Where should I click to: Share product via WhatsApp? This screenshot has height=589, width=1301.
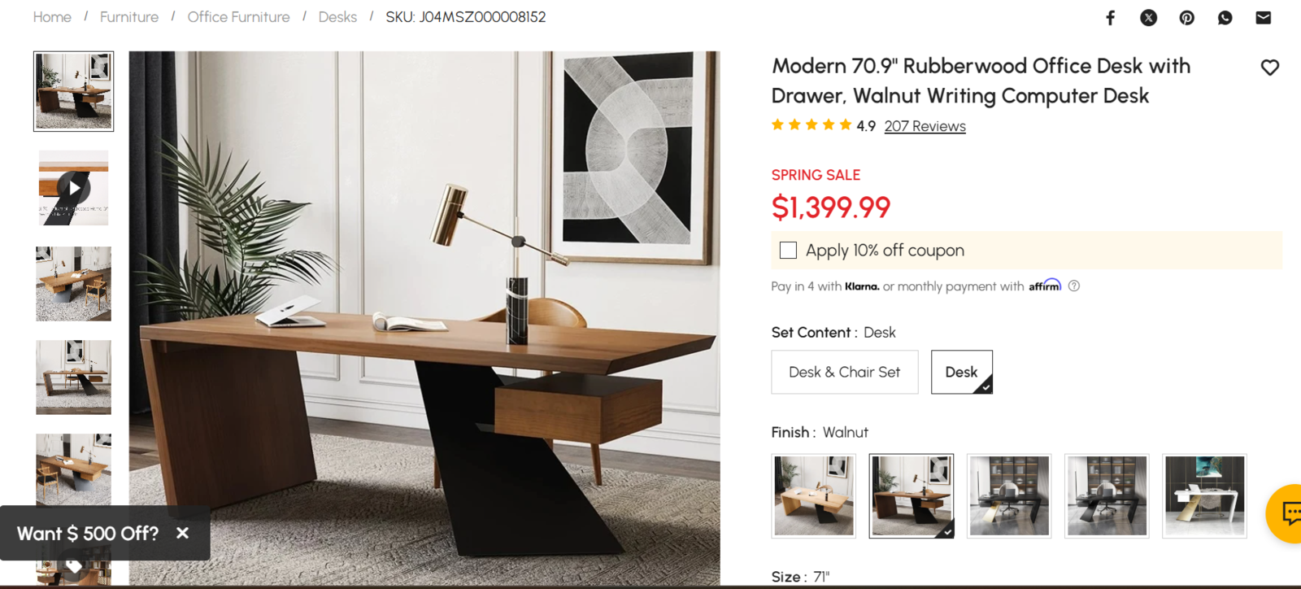coord(1225,17)
